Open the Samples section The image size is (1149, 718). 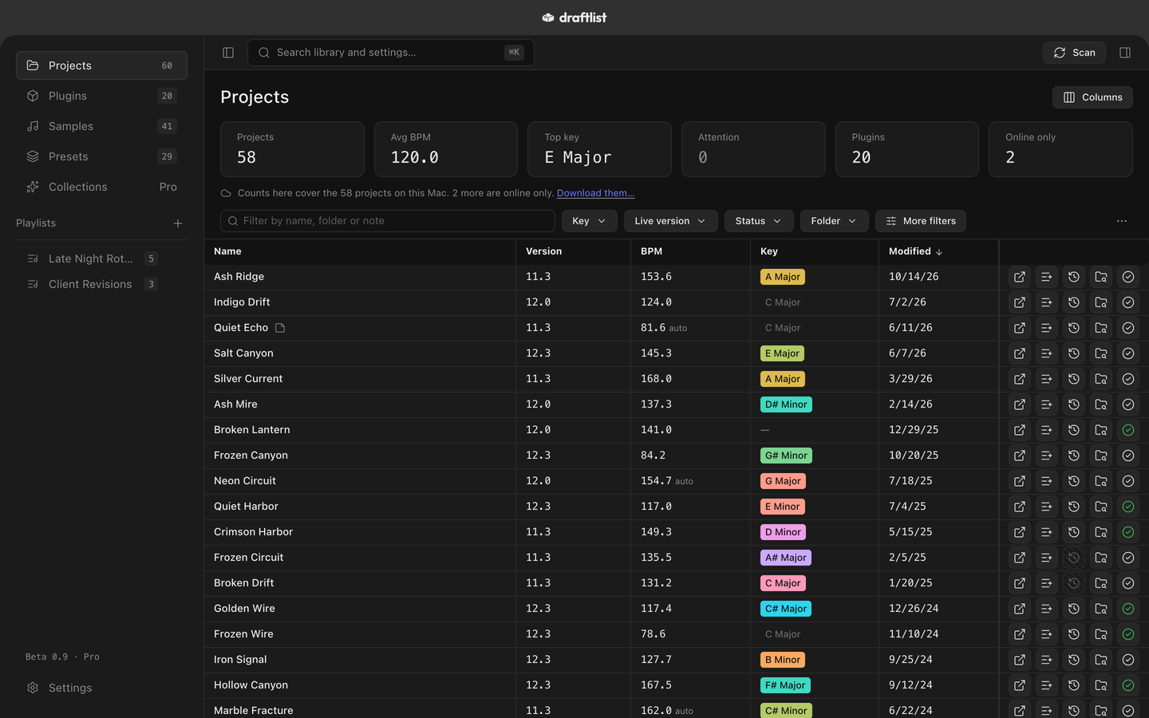[101, 126]
